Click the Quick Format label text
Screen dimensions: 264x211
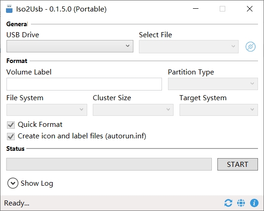[40, 125]
